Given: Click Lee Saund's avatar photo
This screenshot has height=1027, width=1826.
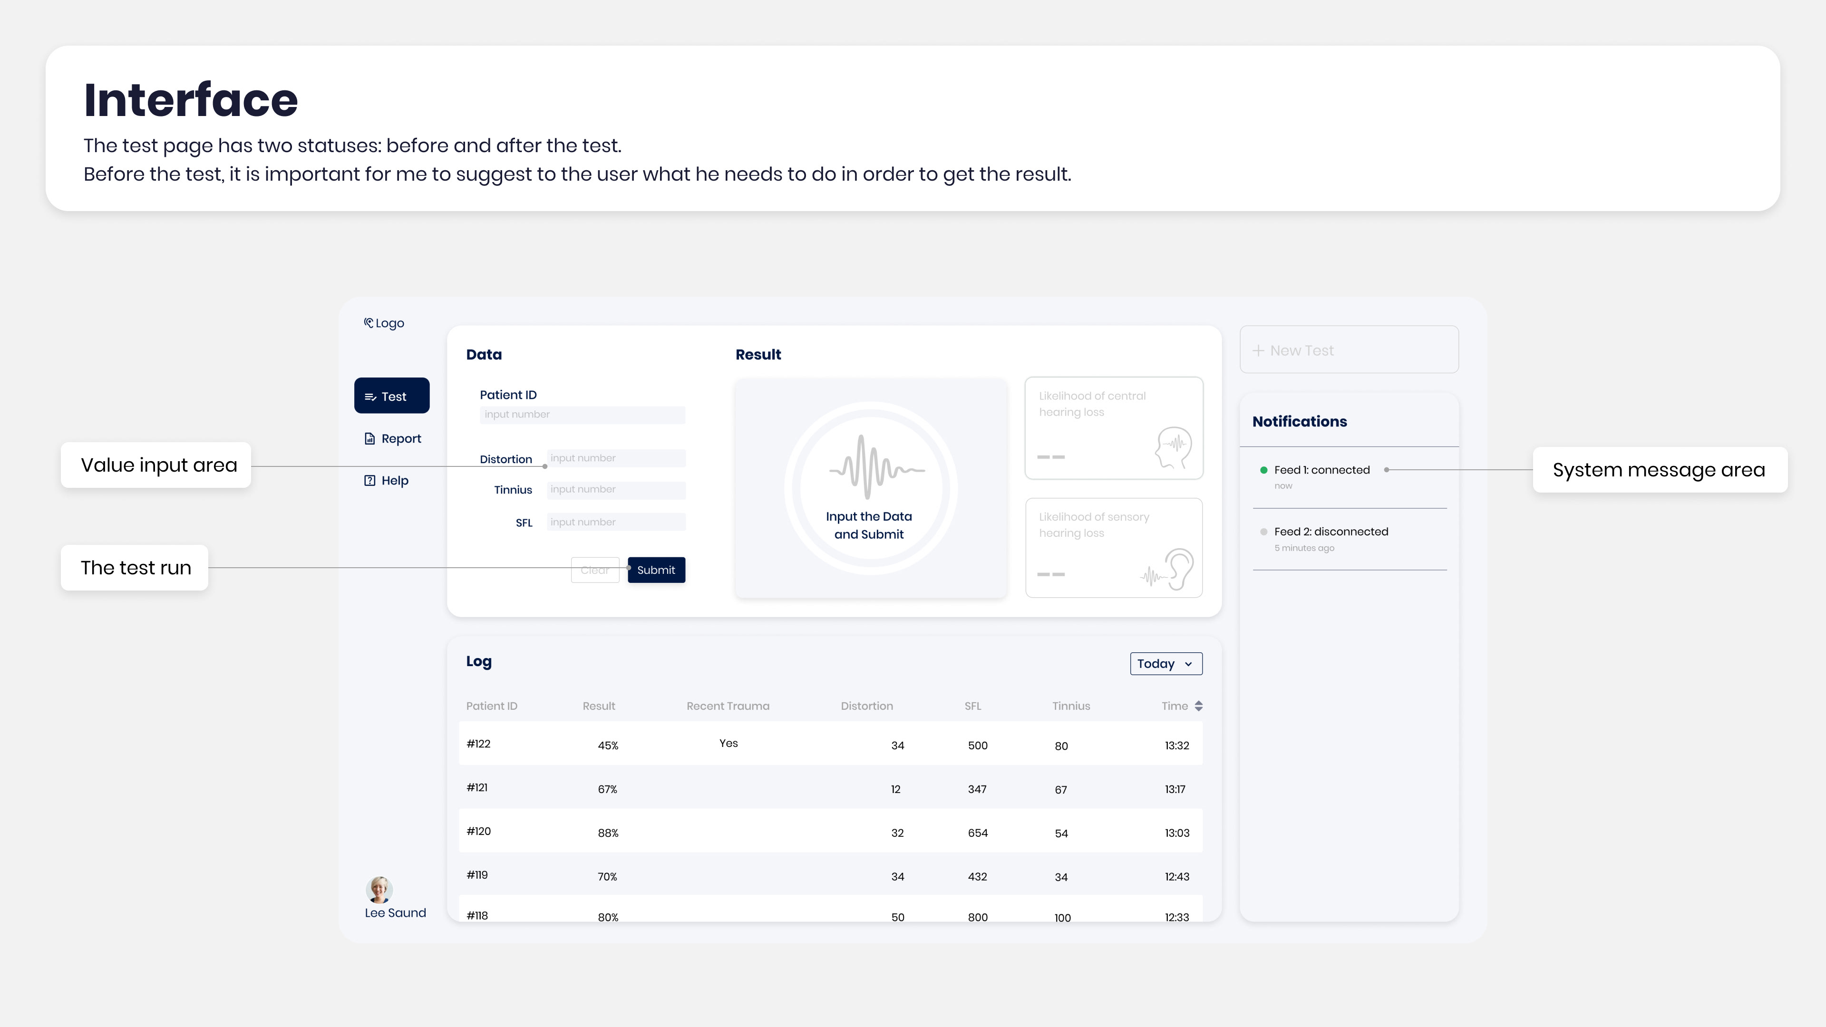Looking at the screenshot, I should 379,890.
